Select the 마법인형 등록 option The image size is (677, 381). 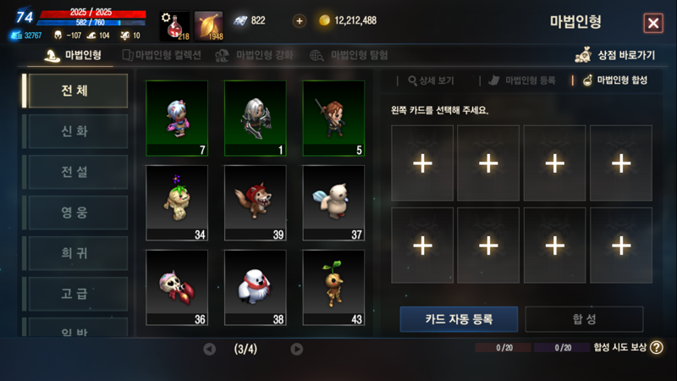(522, 80)
